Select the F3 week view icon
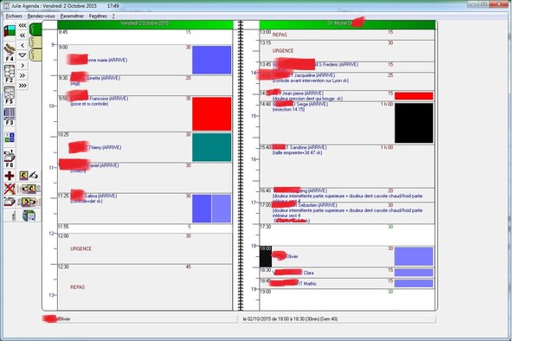 [x=10, y=117]
